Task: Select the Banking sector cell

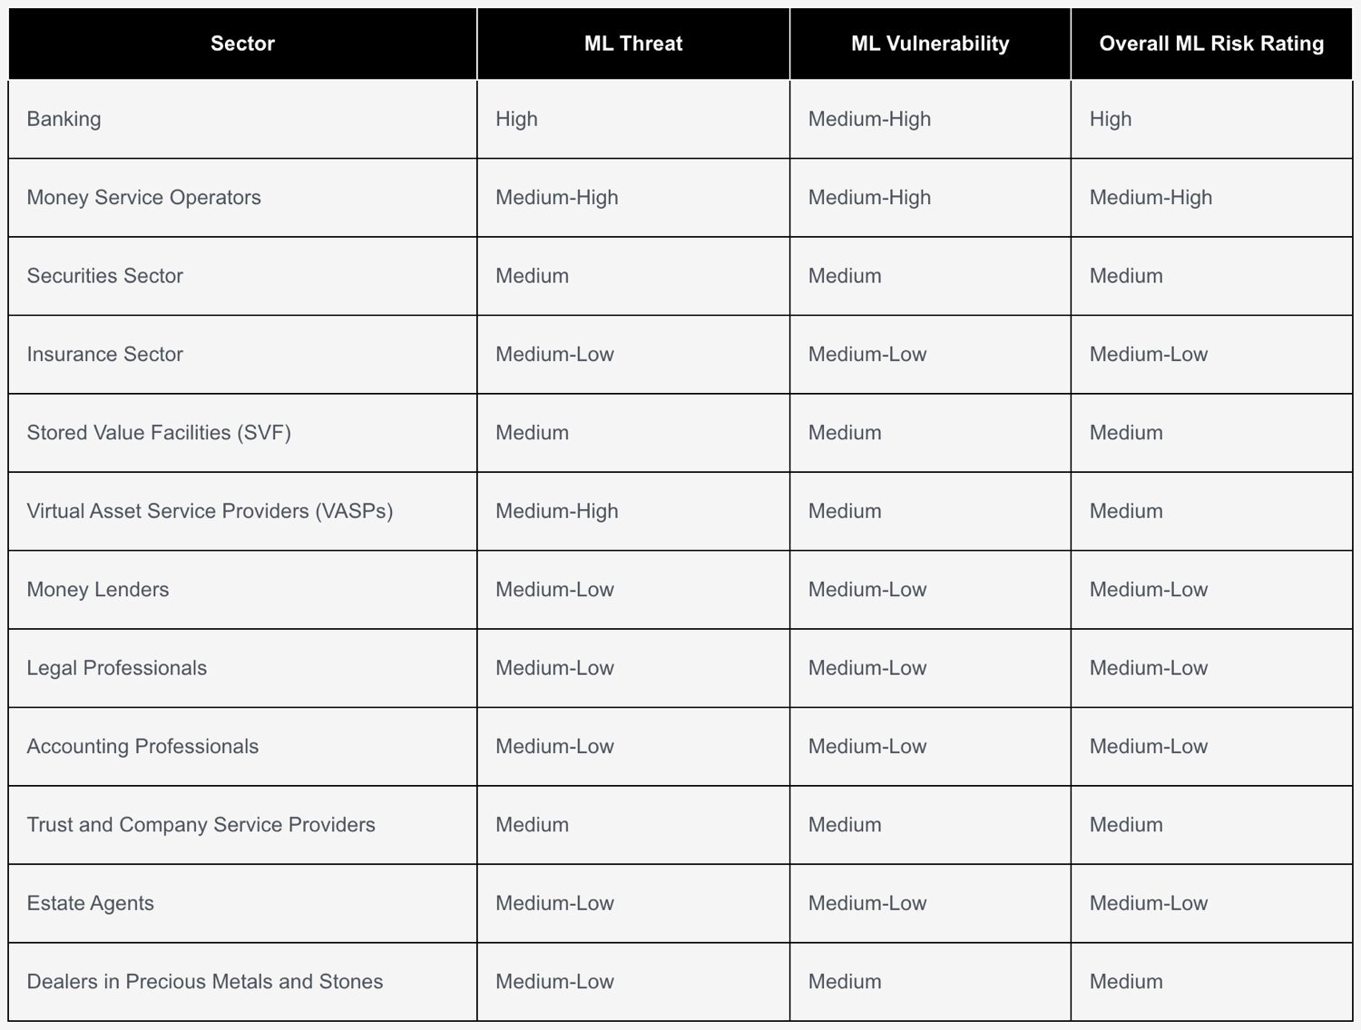Action: pyautogui.click(x=64, y=119)
